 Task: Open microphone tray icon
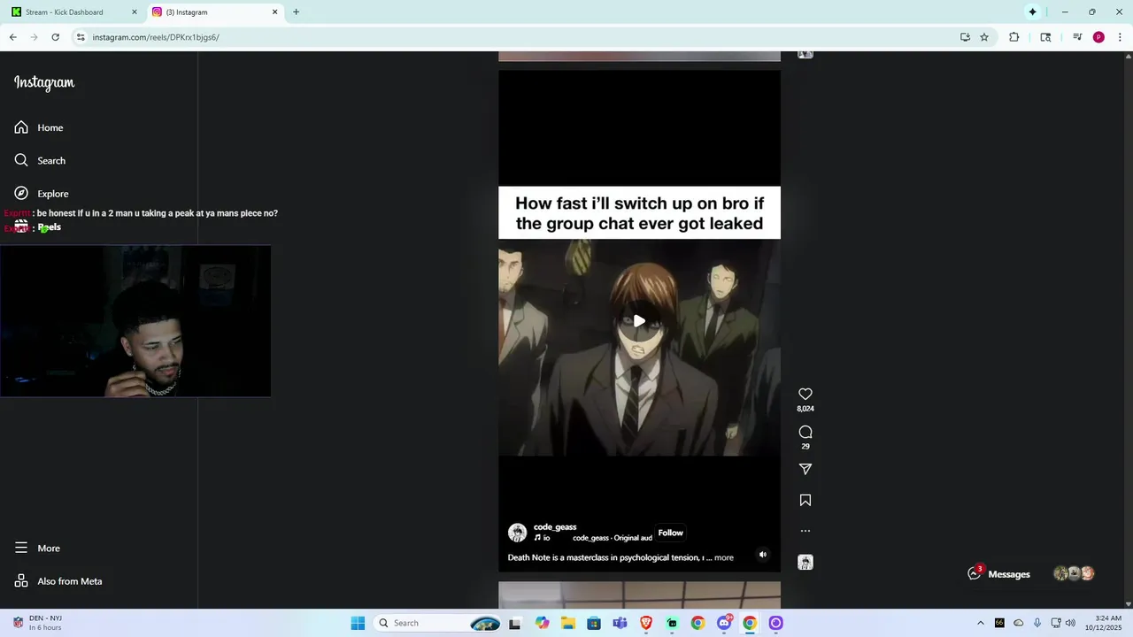click(1037, 623)
